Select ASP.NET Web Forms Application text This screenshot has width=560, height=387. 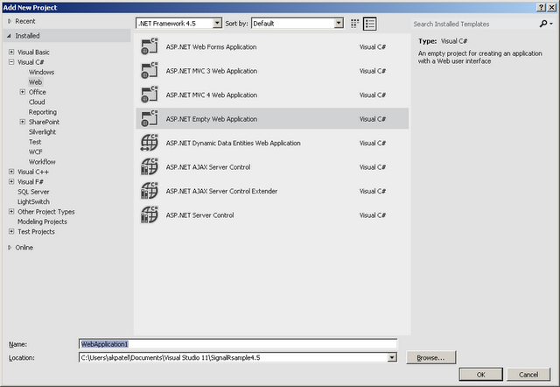[211, 46]
